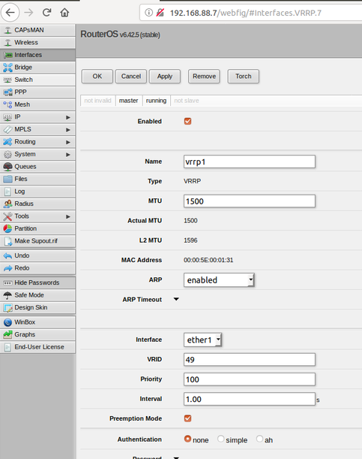Expand the ARP Timeout field arrow
The width and height of the screenshot is (362, 459).
pyautogui.click(x=176, y=299)
